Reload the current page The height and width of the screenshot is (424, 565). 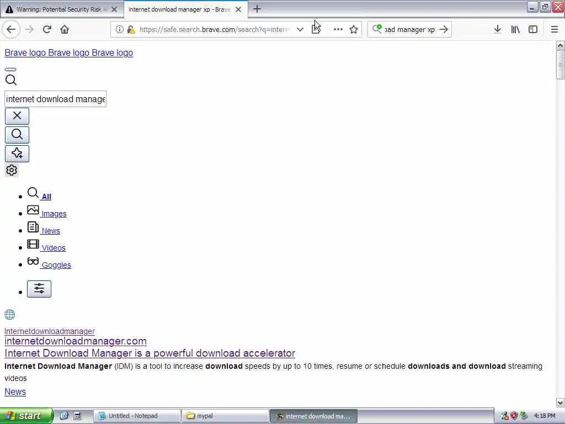point(47,30)
